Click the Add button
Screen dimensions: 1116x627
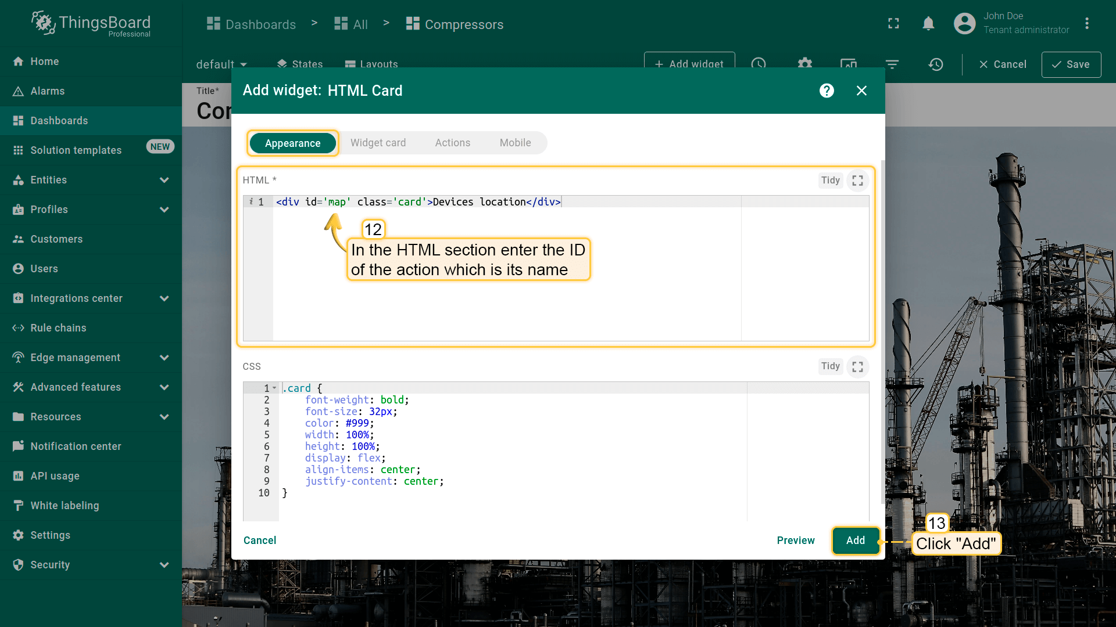pos(855,540)
